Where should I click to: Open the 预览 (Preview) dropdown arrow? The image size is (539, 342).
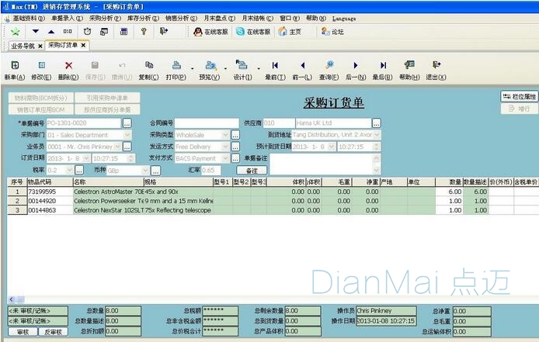pos(224,67)
